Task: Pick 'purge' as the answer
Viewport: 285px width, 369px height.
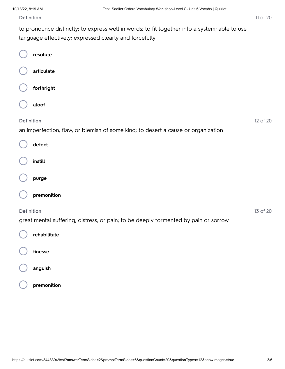Action: 23,178
